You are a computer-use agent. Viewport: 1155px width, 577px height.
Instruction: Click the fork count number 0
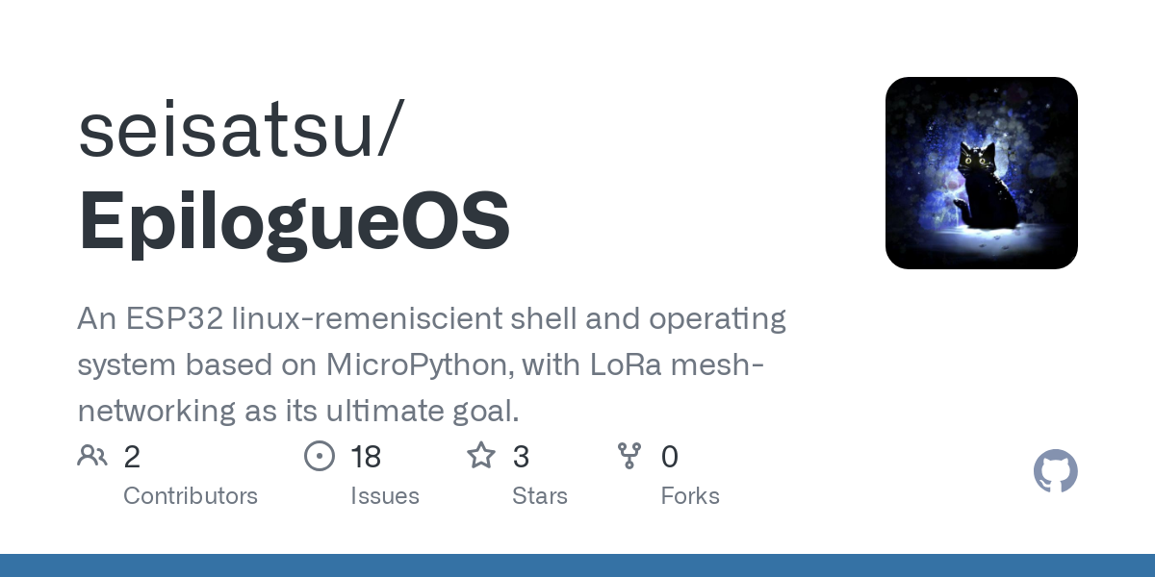[670, 457]
